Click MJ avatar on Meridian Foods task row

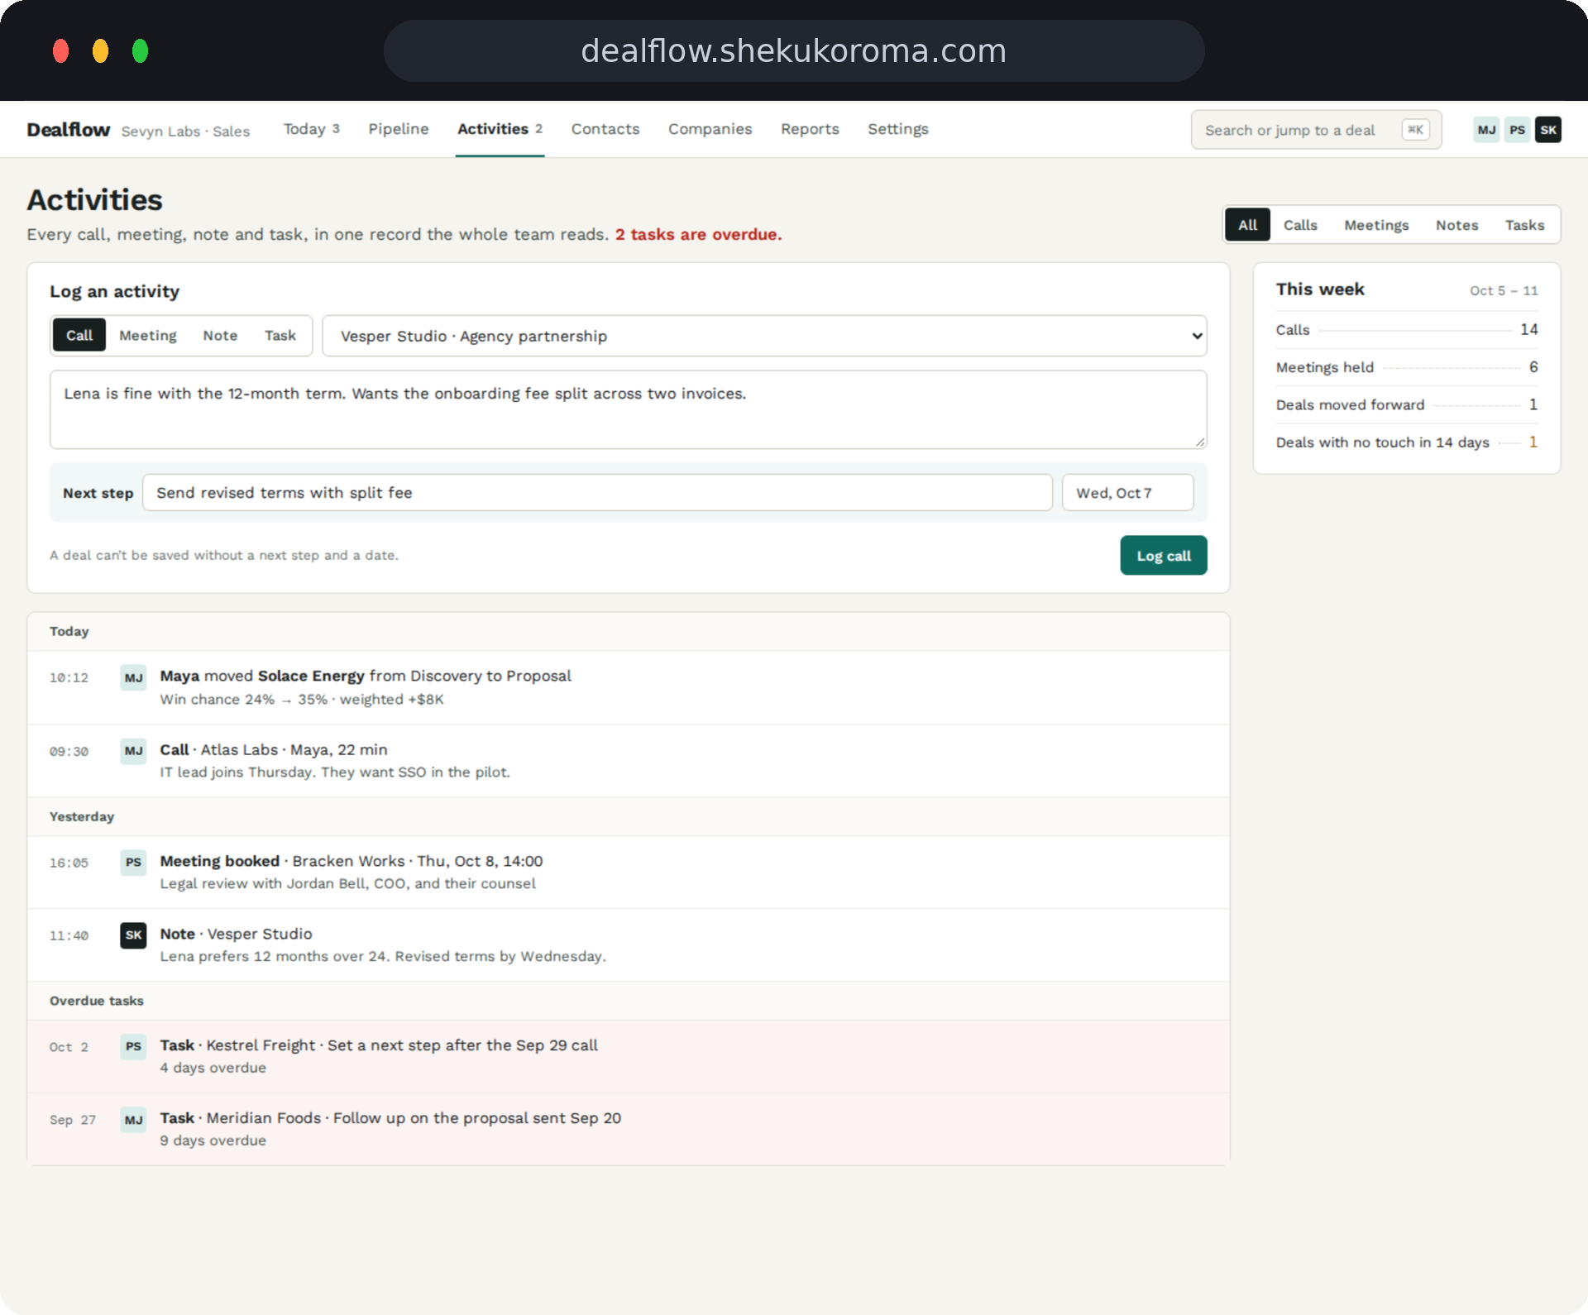tap(133, 1121)
